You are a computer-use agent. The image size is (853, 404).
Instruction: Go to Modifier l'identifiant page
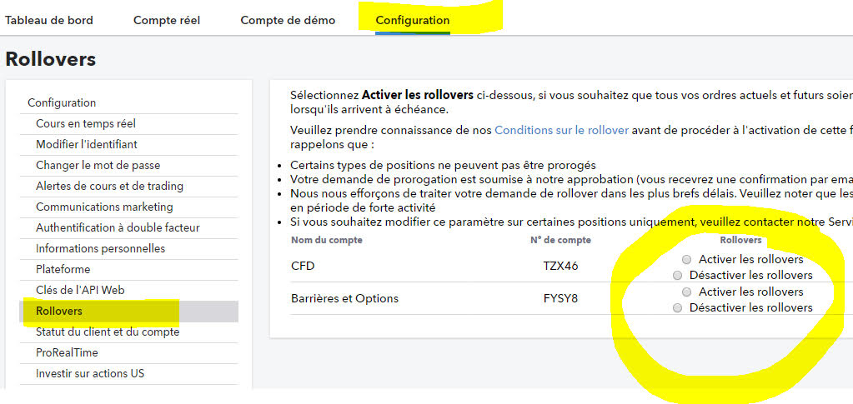click(93, 144)
